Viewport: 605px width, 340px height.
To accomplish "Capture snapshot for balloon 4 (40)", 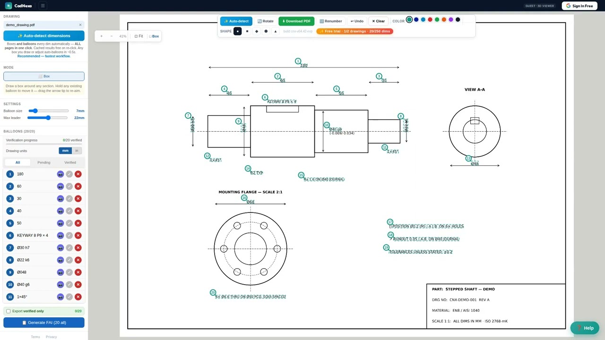I will pos(60,211).
